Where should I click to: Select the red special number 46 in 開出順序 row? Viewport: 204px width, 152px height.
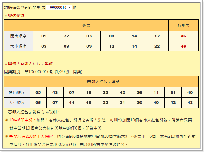coord(183,36)
